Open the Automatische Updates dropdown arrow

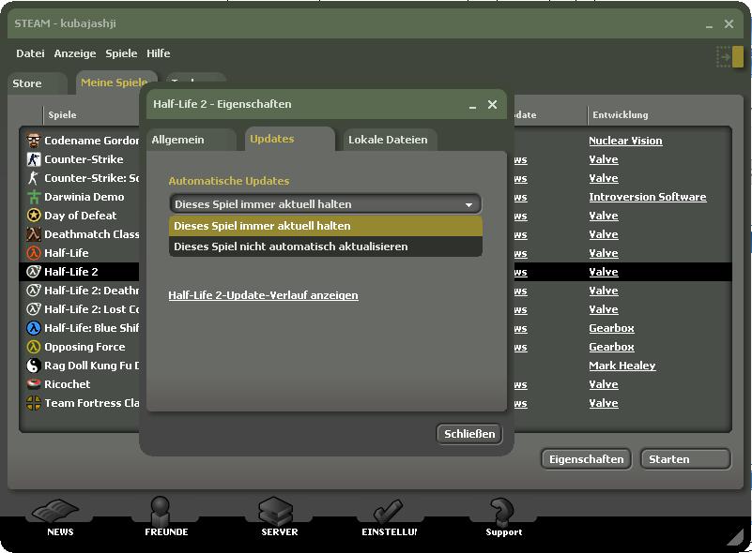pyautogui.click(x=469, y=204)
